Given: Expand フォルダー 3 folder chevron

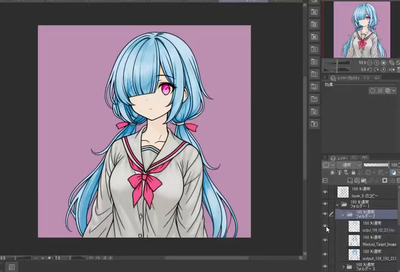Looking at the screenshot, I should 343,267.
